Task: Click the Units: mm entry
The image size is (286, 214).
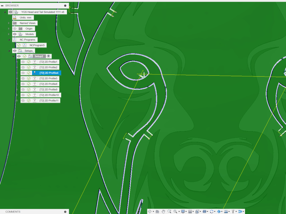Action: (25, 18)
